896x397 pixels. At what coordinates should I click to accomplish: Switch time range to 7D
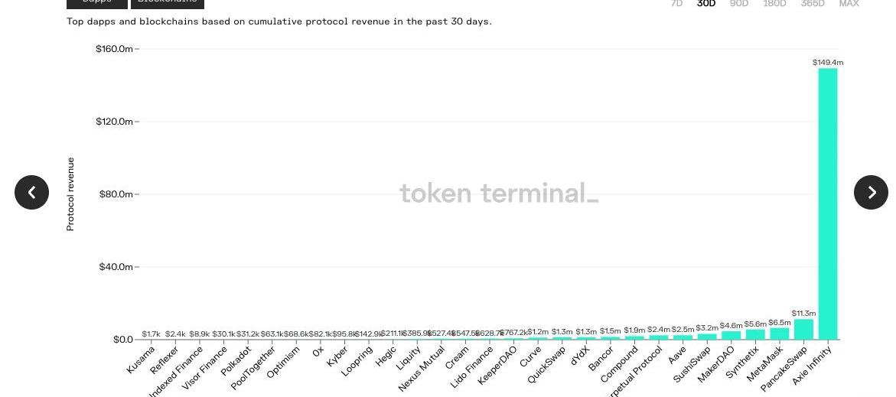676,4
